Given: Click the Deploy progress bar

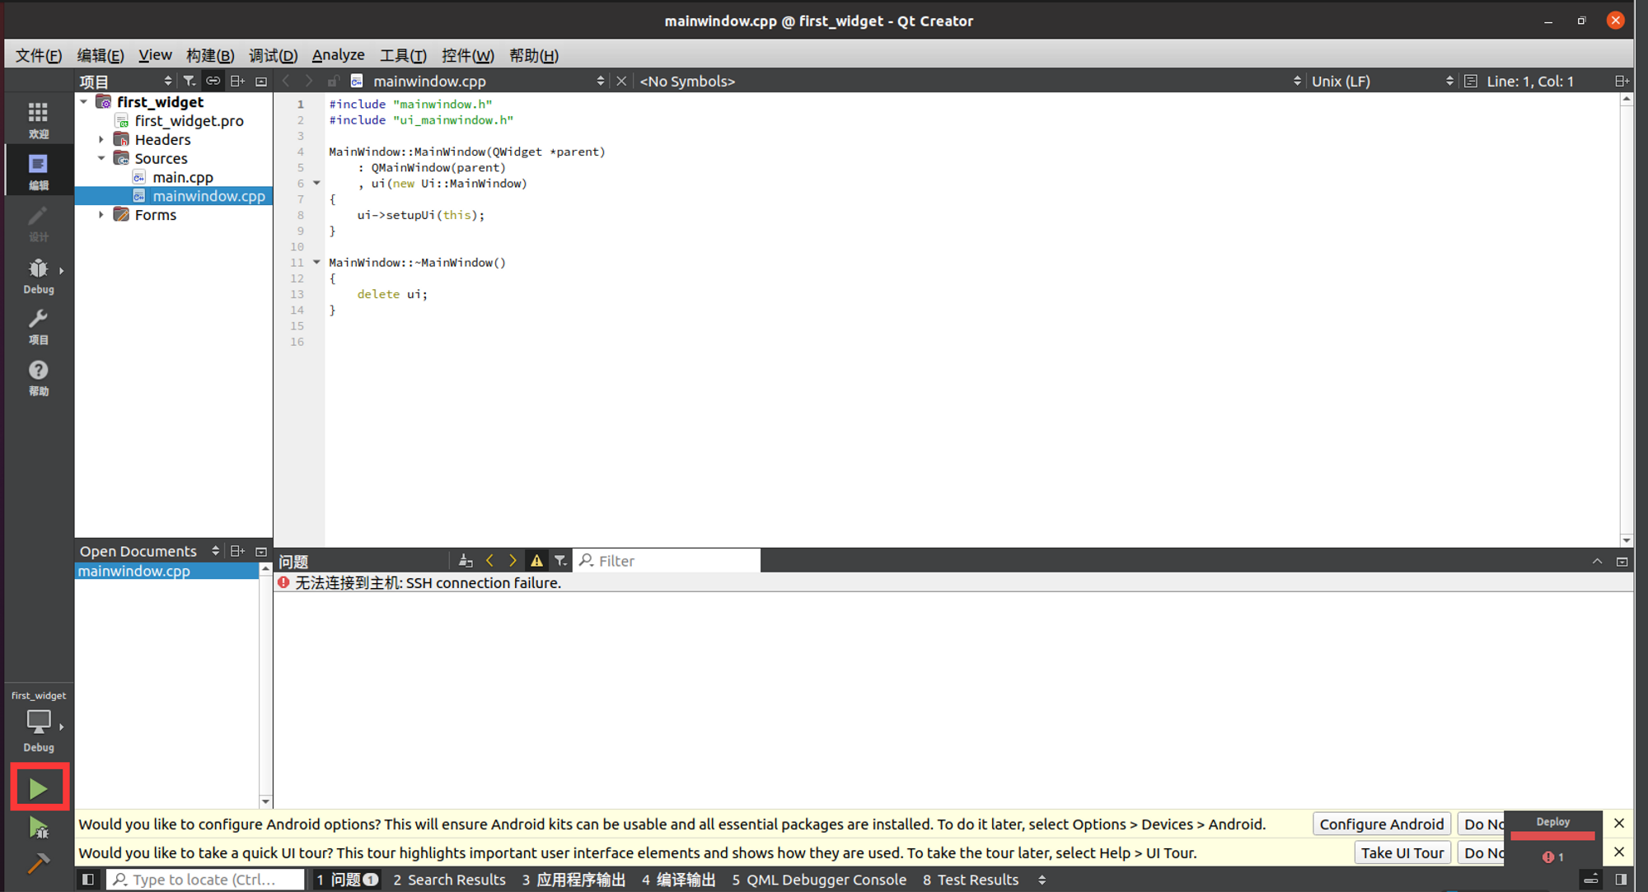Looking at the screenshot, I should click(x=1552, y=836).
